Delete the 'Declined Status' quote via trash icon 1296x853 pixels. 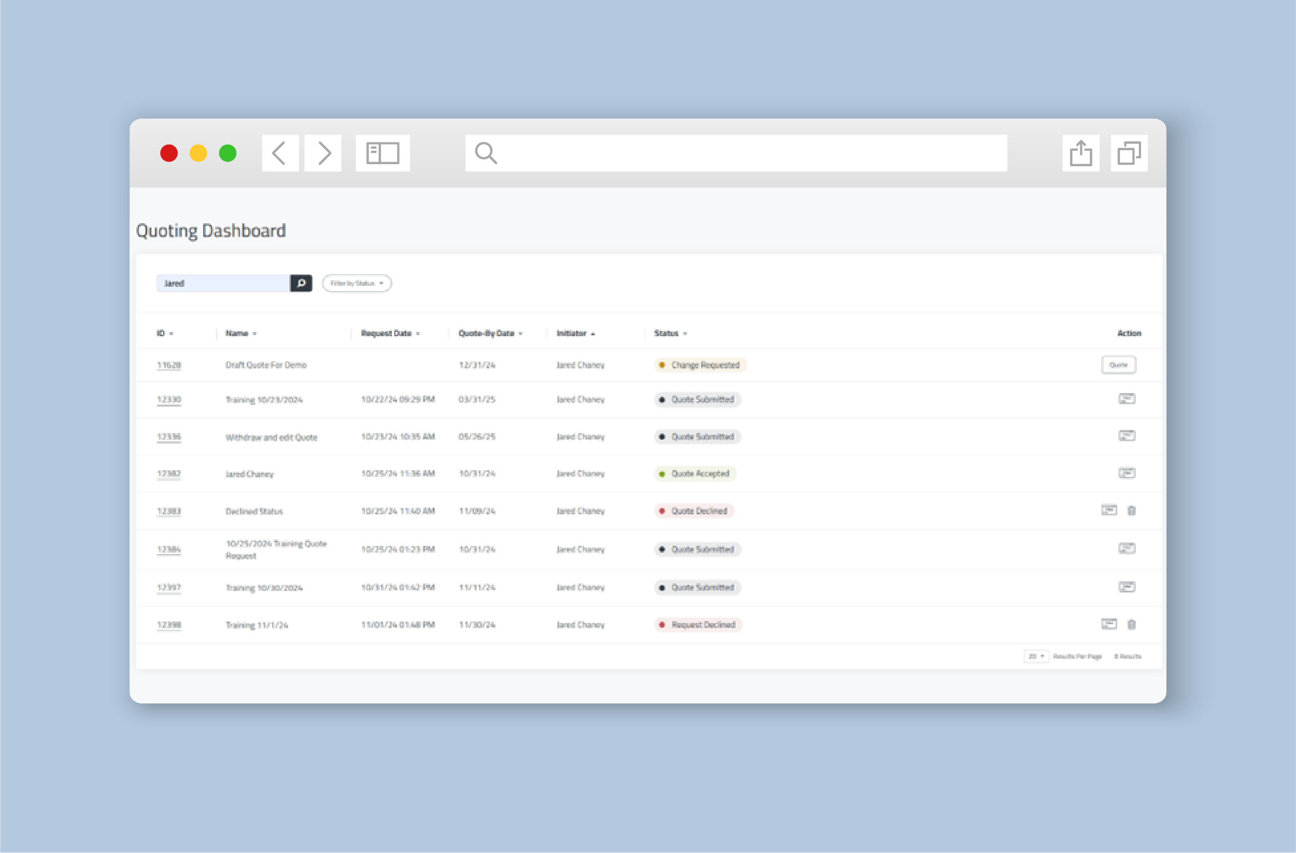point(1132,511)
